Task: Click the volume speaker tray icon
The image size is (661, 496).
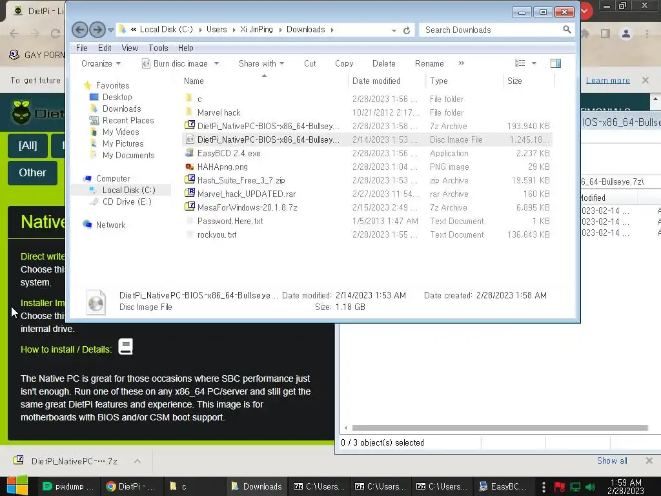Action: point(590,487)
